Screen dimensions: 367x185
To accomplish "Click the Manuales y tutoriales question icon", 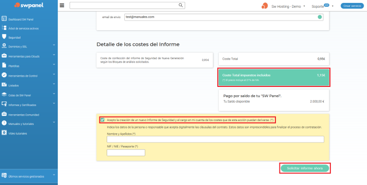I will 4,123.
